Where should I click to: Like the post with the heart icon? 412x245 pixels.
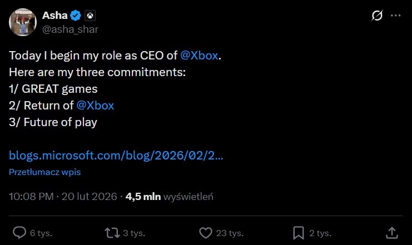point(205,232)
